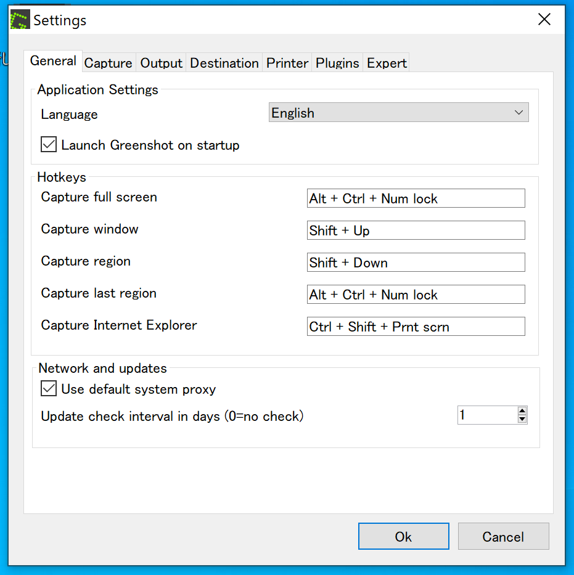Focus the Capture full screen hotkey field
Screen dimensions: 574x575
(x=416, y=198)
